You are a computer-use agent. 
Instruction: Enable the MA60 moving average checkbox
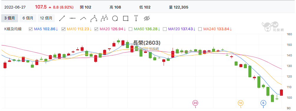click(130, 29)
